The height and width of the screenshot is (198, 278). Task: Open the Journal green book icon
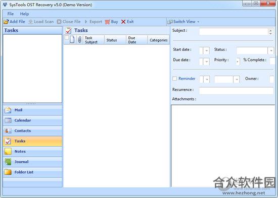8,162
